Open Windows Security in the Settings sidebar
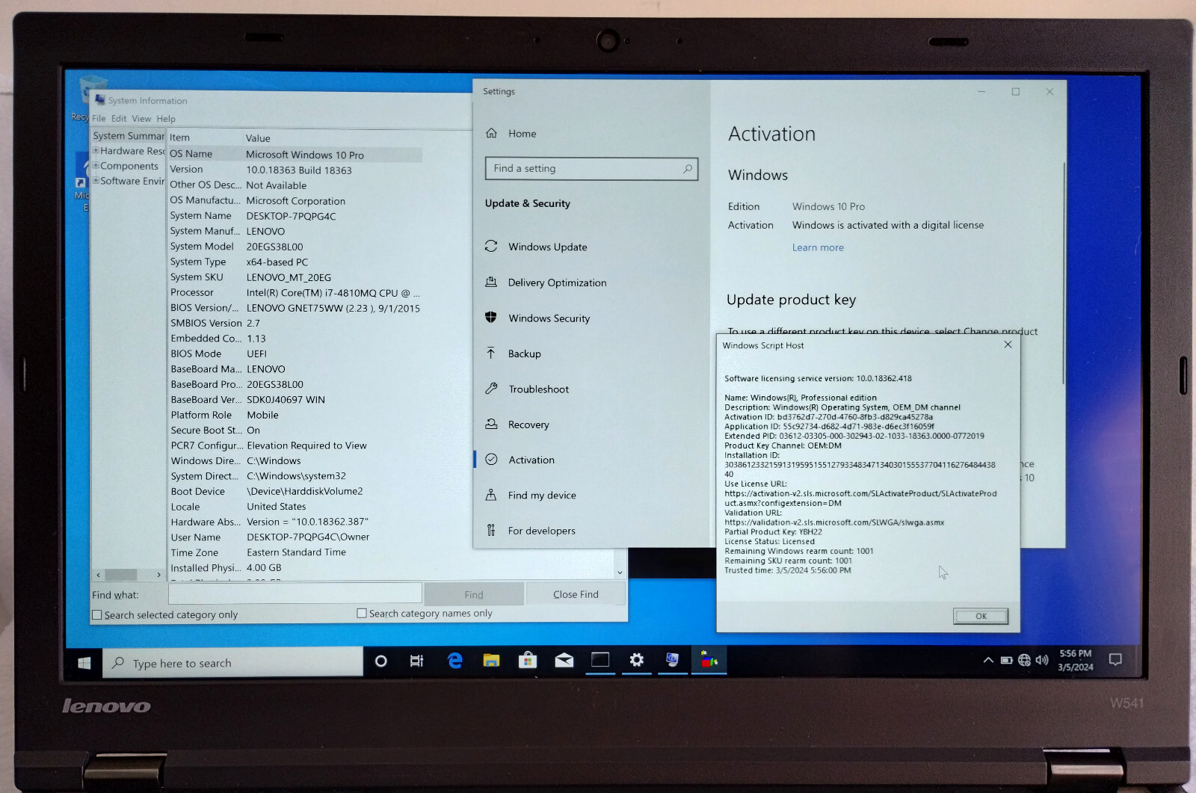 [x=549, y=318]
